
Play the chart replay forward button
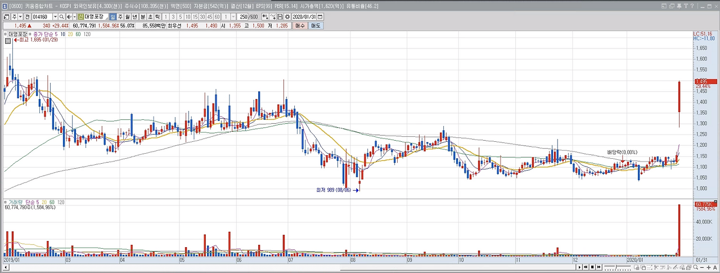(x=579, y=267)
